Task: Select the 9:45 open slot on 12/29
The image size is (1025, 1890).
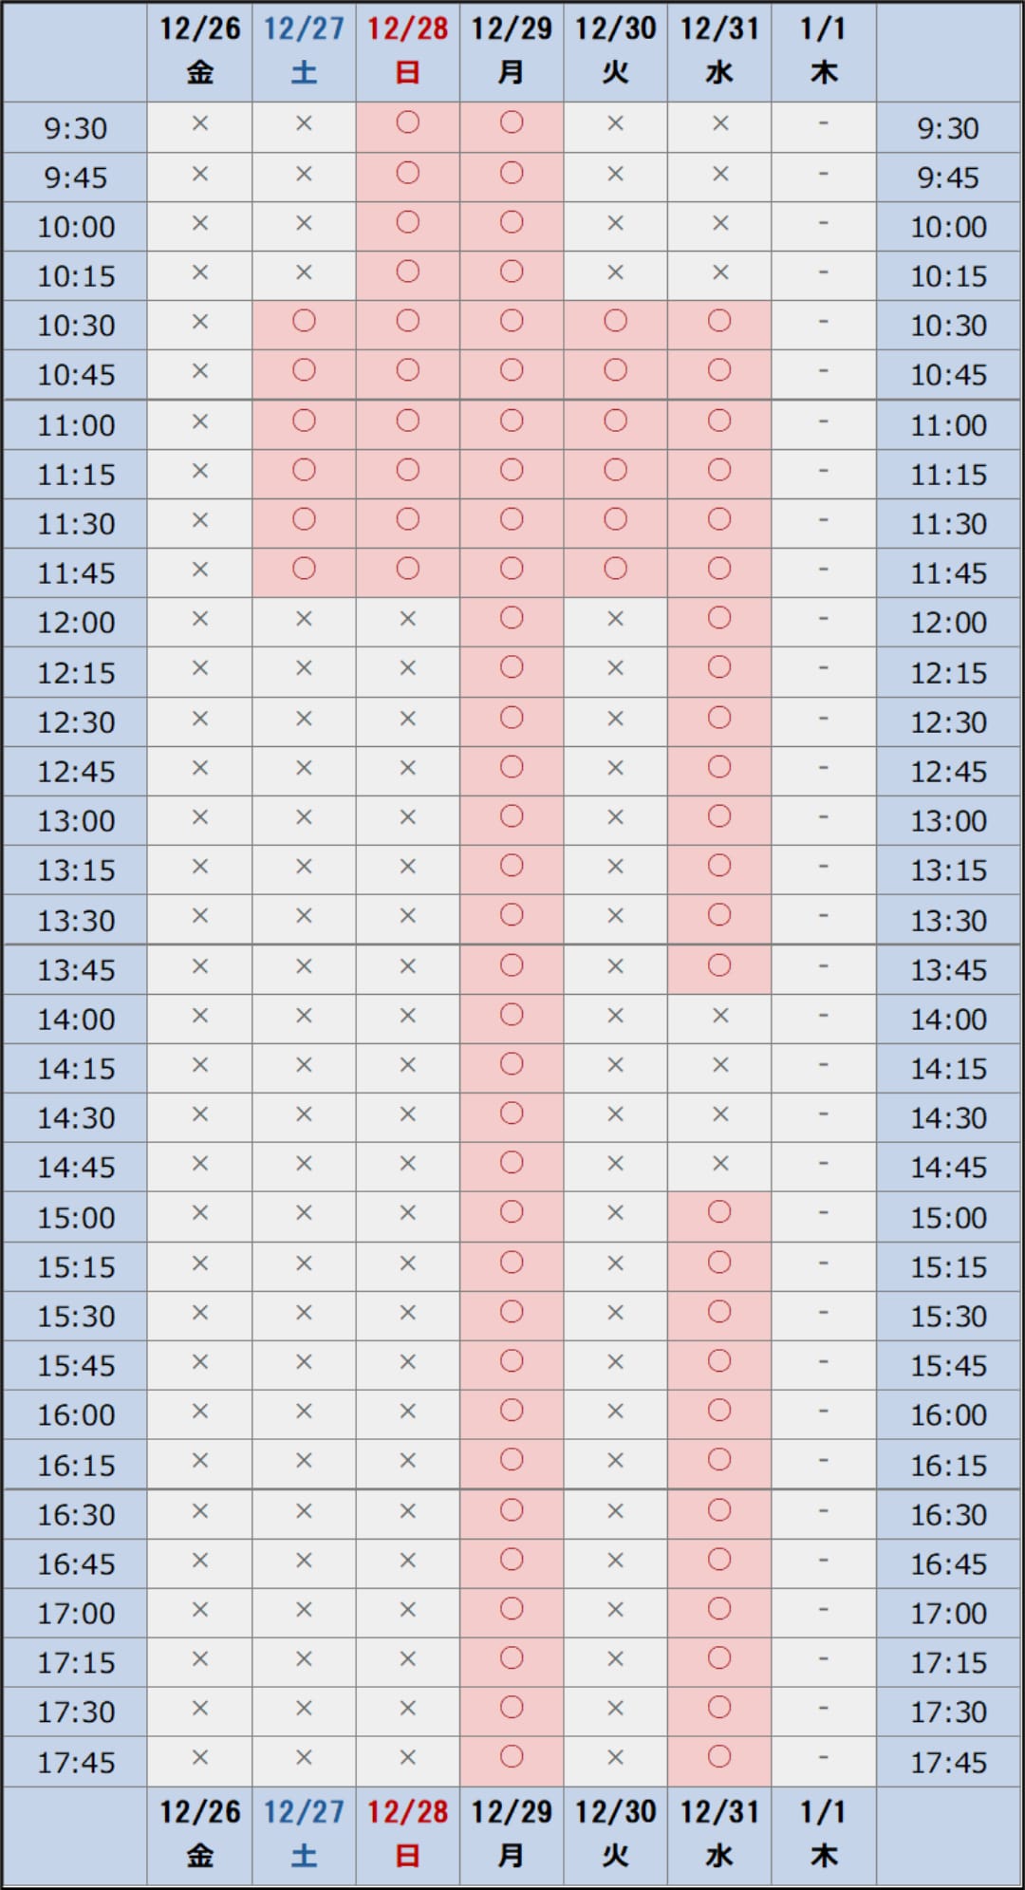Action: [x=512, y=173]
